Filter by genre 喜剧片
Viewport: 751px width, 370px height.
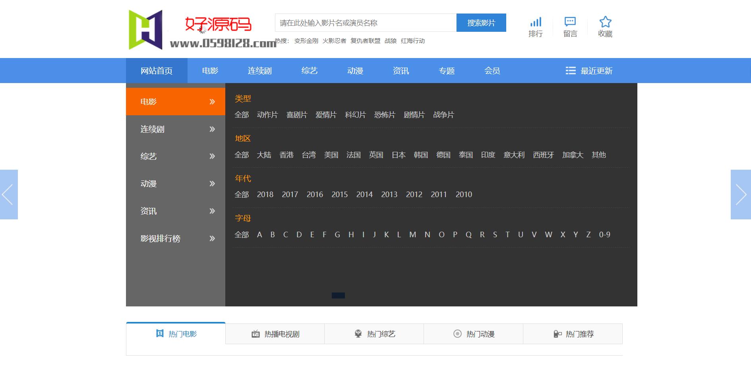(x=297, y=115)
